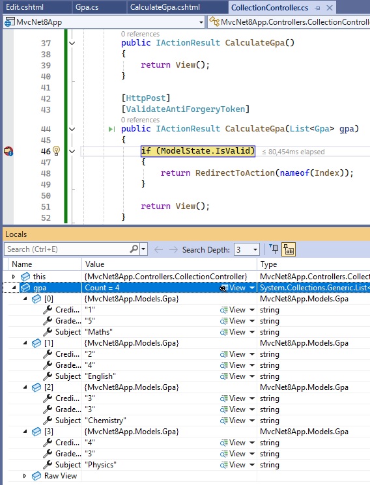Open the search options dropdown arrow
Screen dimensions: 370x485
[x=143, y=249]
